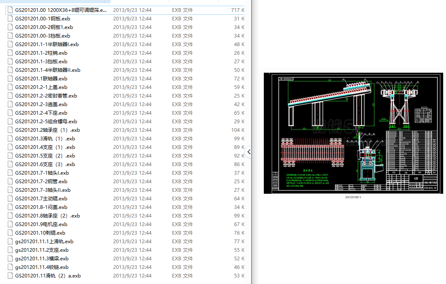
Task: Click the file icon next to GS201201.1联轴器.exb
Action: [x=11, y=79]
